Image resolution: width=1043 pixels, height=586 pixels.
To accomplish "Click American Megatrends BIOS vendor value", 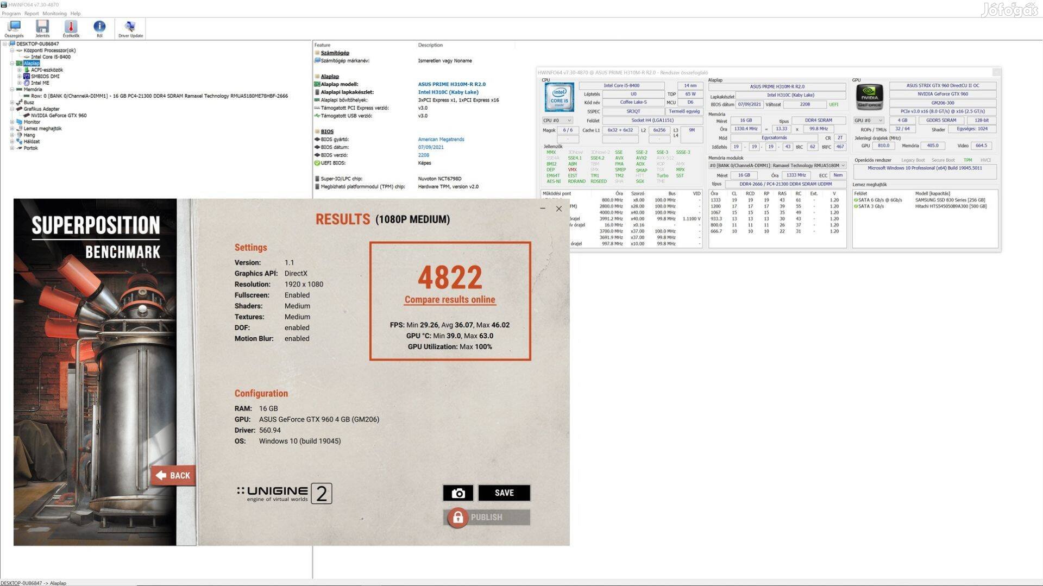I will tap(441, 140).
